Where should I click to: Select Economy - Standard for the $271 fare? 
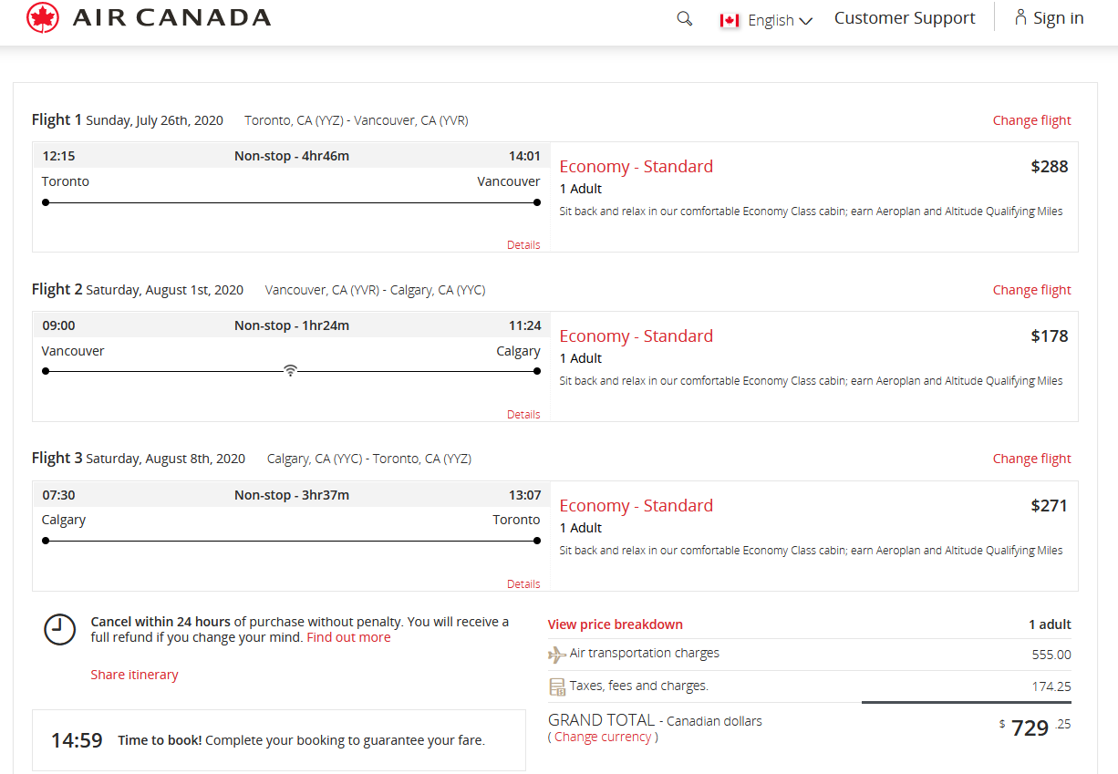coord(637,506)
